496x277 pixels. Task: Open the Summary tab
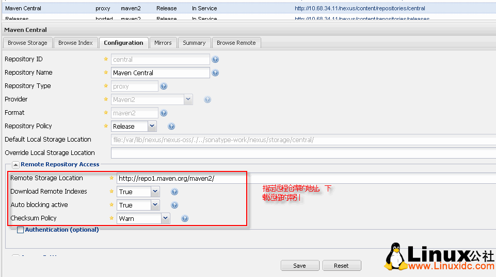[x=194, y=43]
